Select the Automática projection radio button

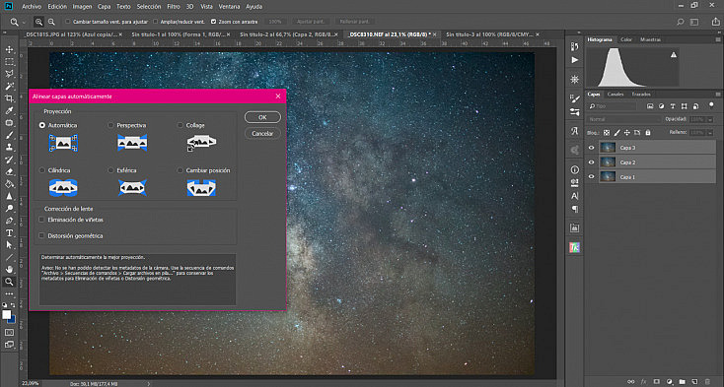click(42, 125)
